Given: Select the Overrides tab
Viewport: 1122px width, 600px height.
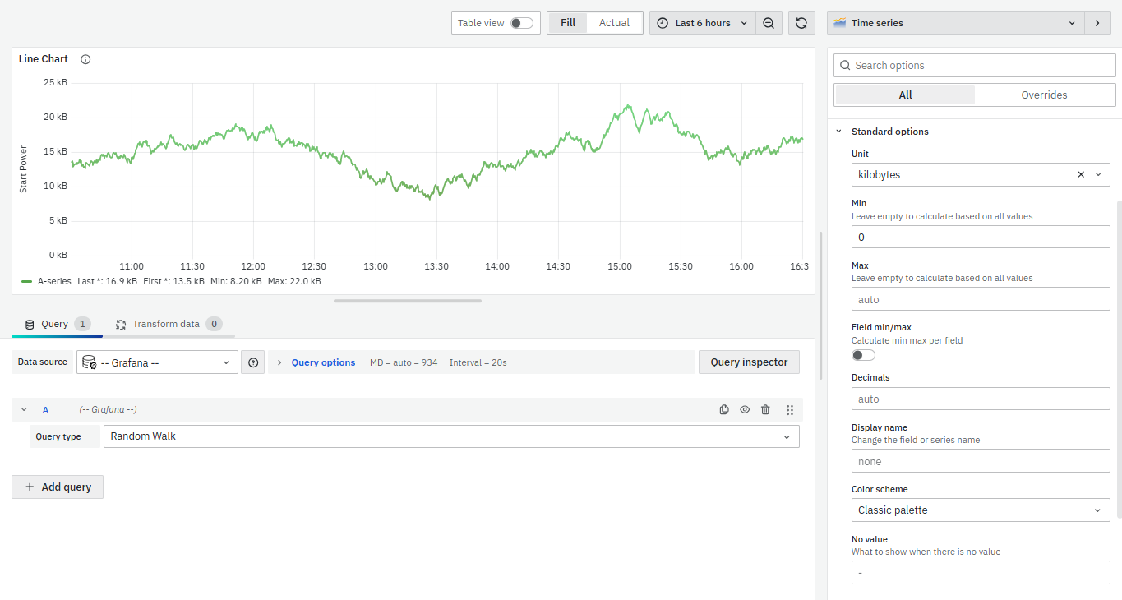Looking at the screenshot, I should pos(1044,95).
